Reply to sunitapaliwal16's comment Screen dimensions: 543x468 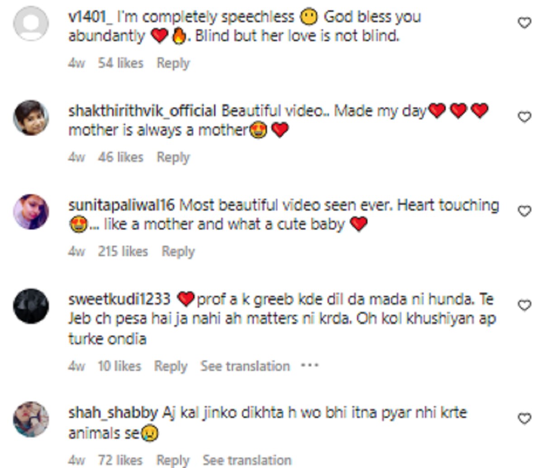pyautogui.click(x=178, y=251)
